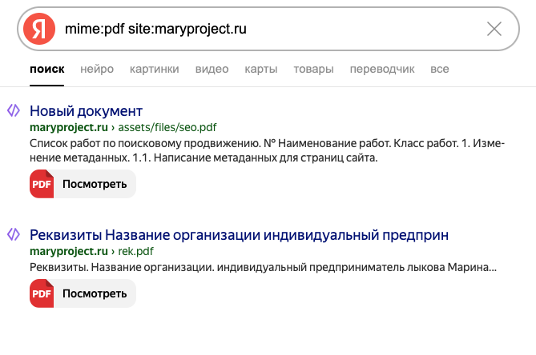Open the Новый документ result title
The height and width of the screenshot is (355, 536).
point(86,111)
